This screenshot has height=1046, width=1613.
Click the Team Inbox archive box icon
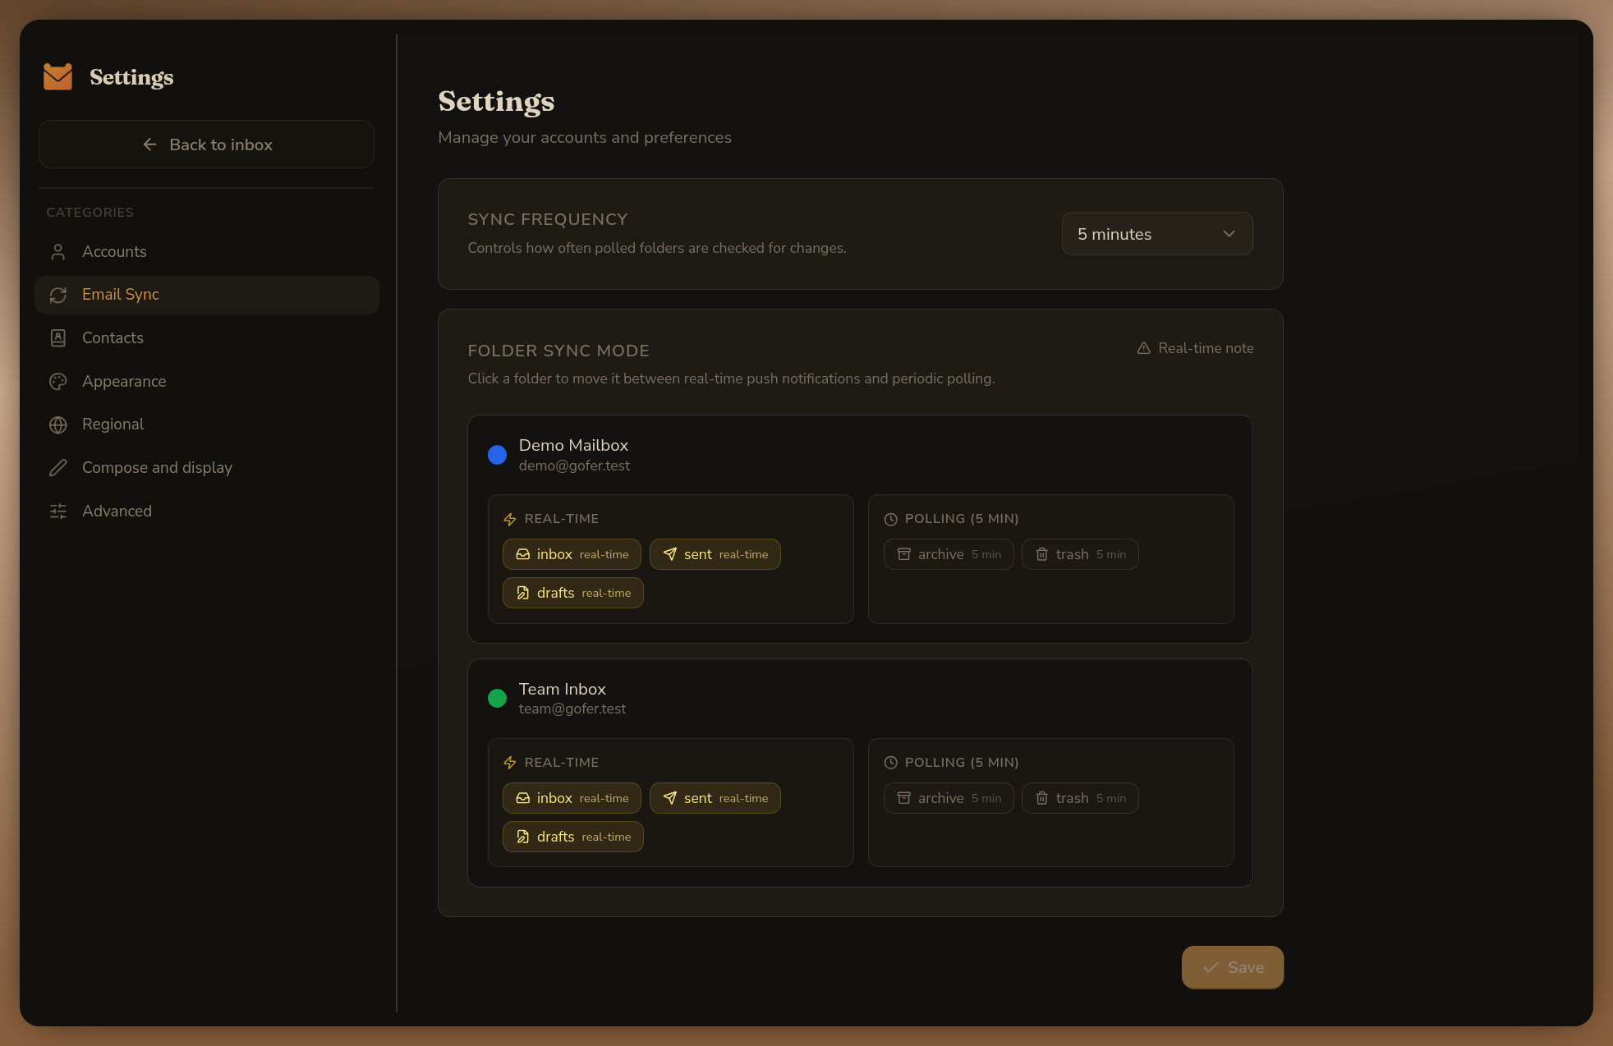903,798
